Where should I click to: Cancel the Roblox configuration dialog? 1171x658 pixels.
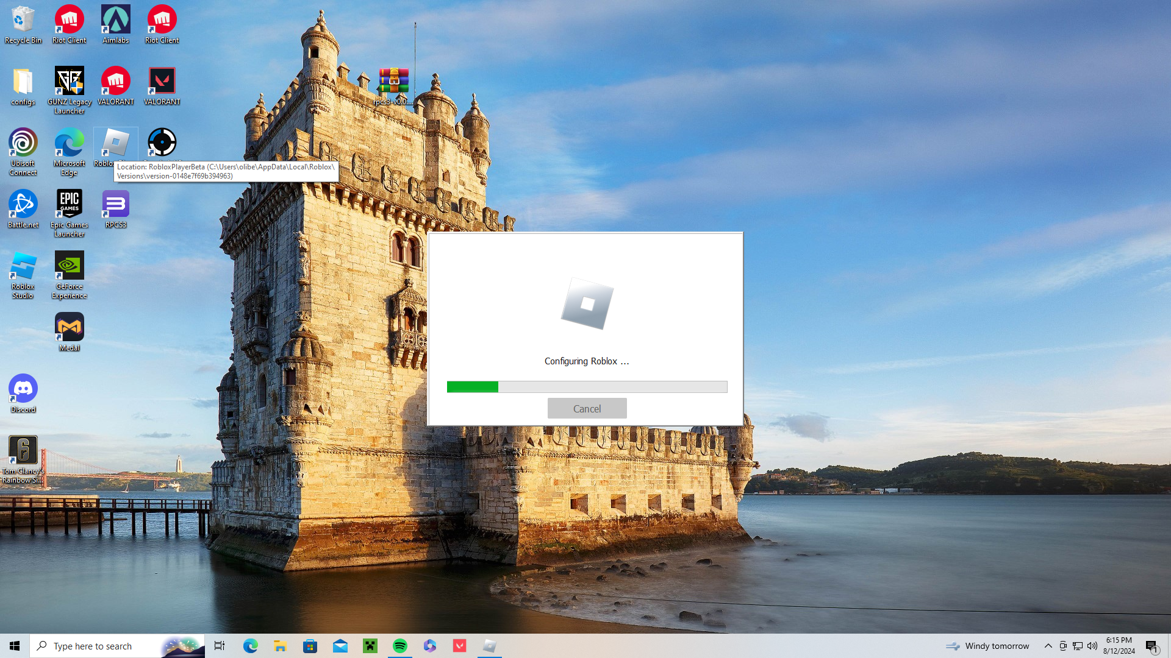[x=587, y=408]
